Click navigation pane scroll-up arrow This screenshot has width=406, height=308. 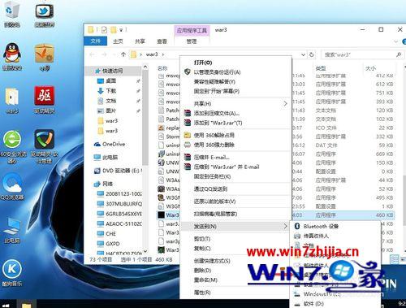[145, 67]
